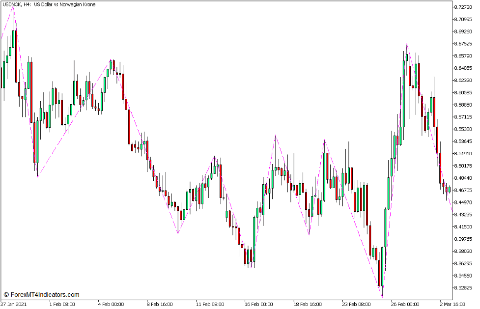Click the horizontal time axis strip

click(236, 305)
